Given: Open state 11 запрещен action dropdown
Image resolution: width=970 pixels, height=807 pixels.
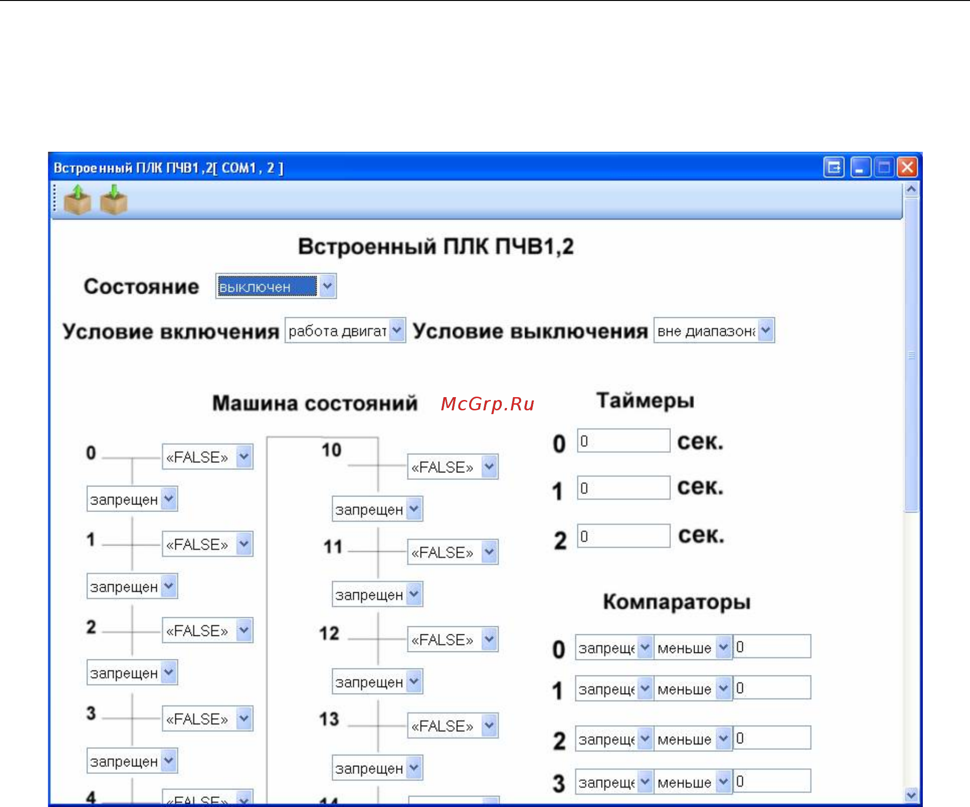Looking at the screenshot, I should point(378,594).
